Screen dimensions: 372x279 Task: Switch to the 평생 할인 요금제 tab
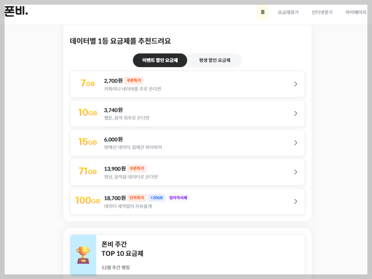pos(215,60)
